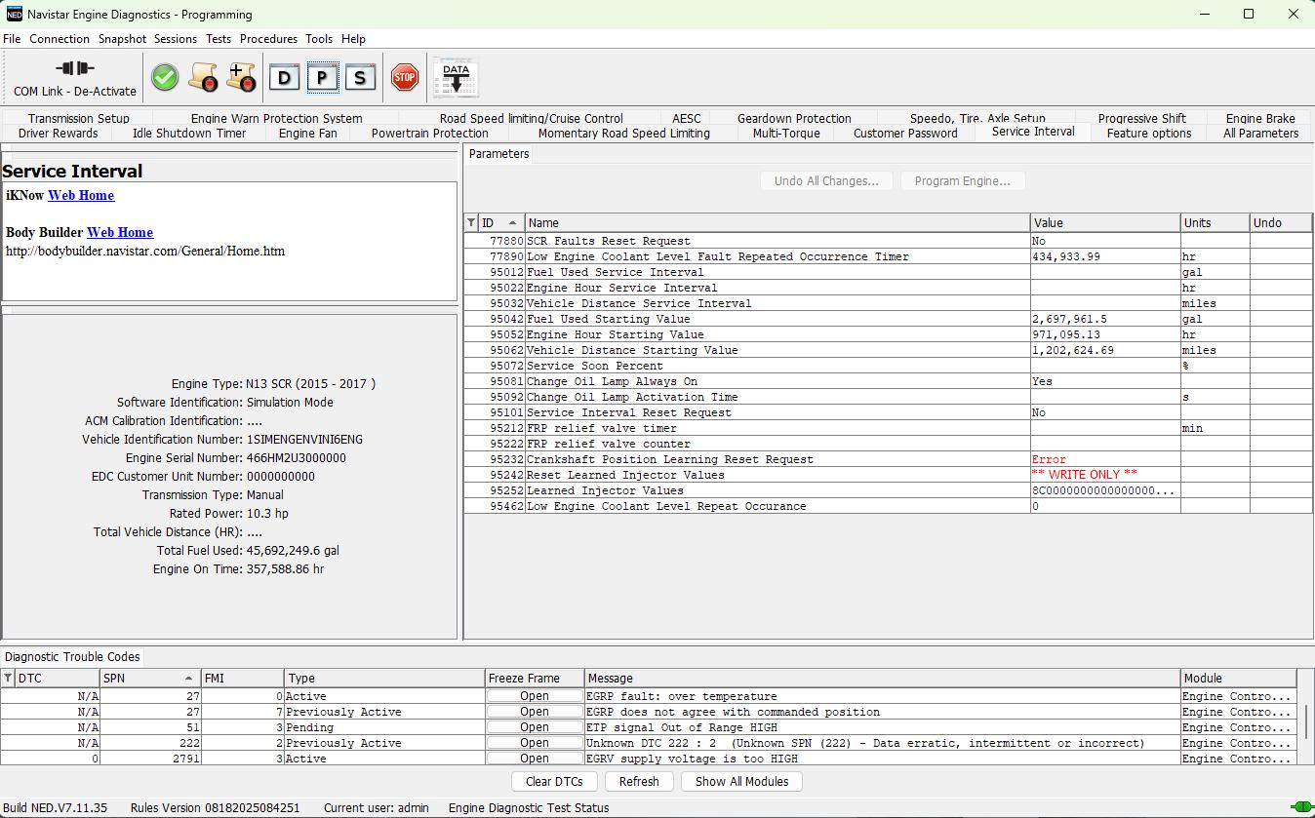Viewport: 1315px width, 818px height.
Task: Open the Sessions (S) window icon
Action: point(360,77)
